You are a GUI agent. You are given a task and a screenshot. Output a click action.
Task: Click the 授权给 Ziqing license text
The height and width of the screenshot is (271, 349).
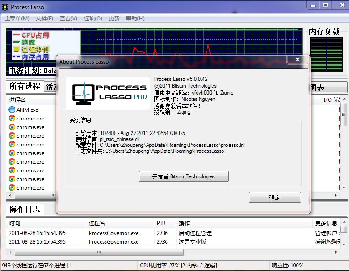pyautogui.click(x=172, y=112)
